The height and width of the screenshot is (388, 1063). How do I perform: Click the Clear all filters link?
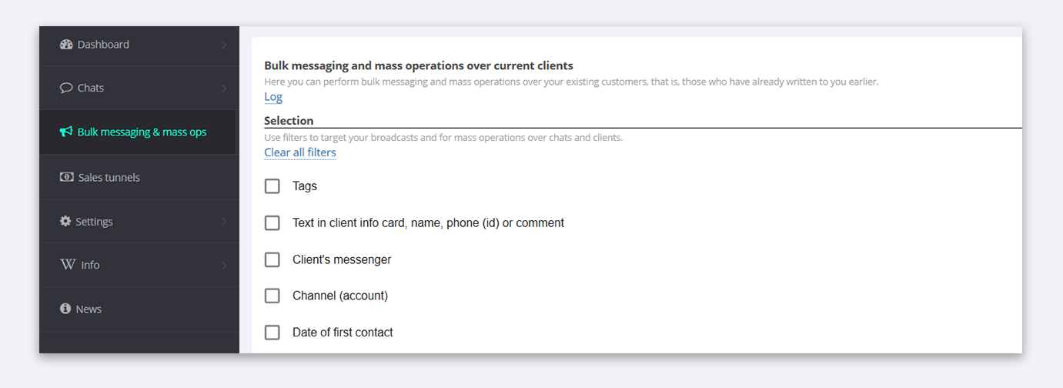(x=300, y=152)
